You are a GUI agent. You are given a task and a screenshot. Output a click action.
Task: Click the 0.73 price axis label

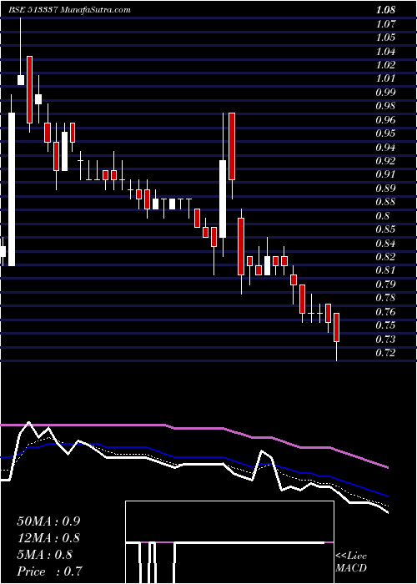[385, 339]
